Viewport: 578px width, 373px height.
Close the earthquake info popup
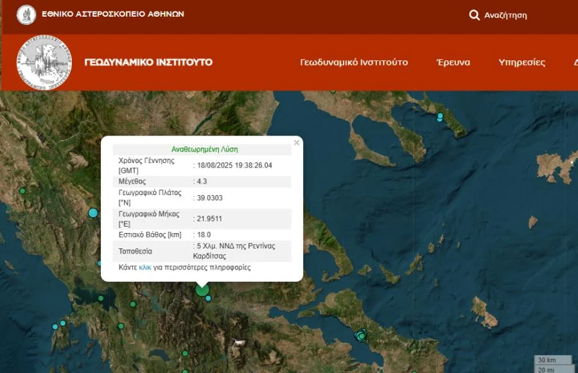tap(296, 143)
